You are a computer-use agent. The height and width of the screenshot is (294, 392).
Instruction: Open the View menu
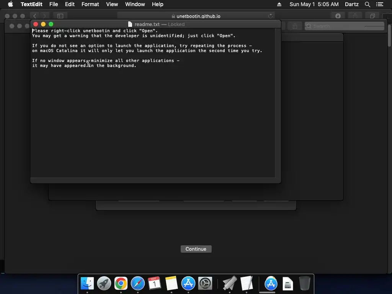coord(112,4)
